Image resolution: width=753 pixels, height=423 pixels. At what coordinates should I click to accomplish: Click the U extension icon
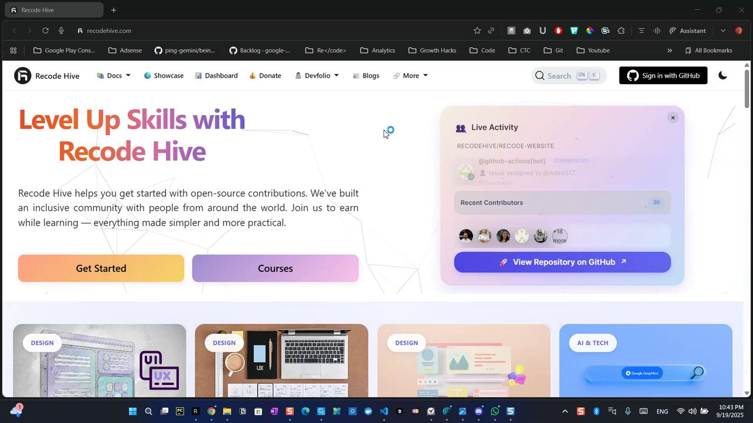pyautogui.click(x=542, y=31)
